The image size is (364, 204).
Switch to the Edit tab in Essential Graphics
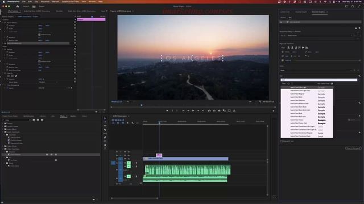pyautogui.click(x=290, y=18)
